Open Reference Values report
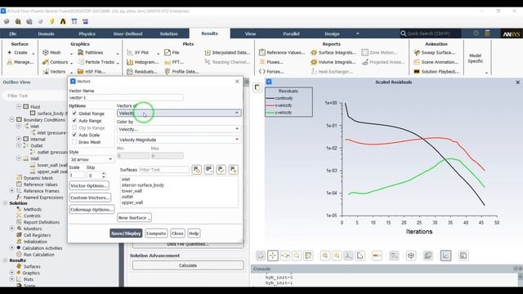Screen dimensions: 523x294 (x=282, y=52)
